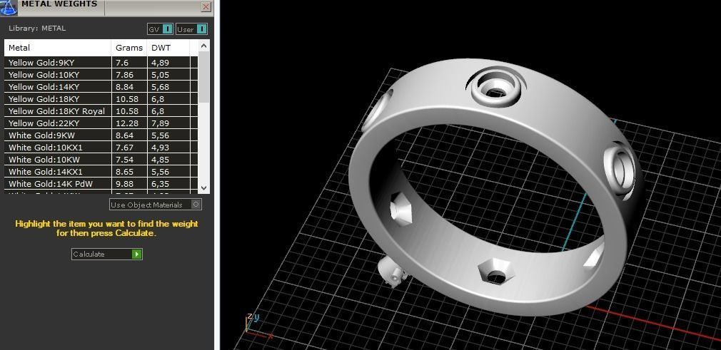Click the 12.28 grams value

[127, 123]
